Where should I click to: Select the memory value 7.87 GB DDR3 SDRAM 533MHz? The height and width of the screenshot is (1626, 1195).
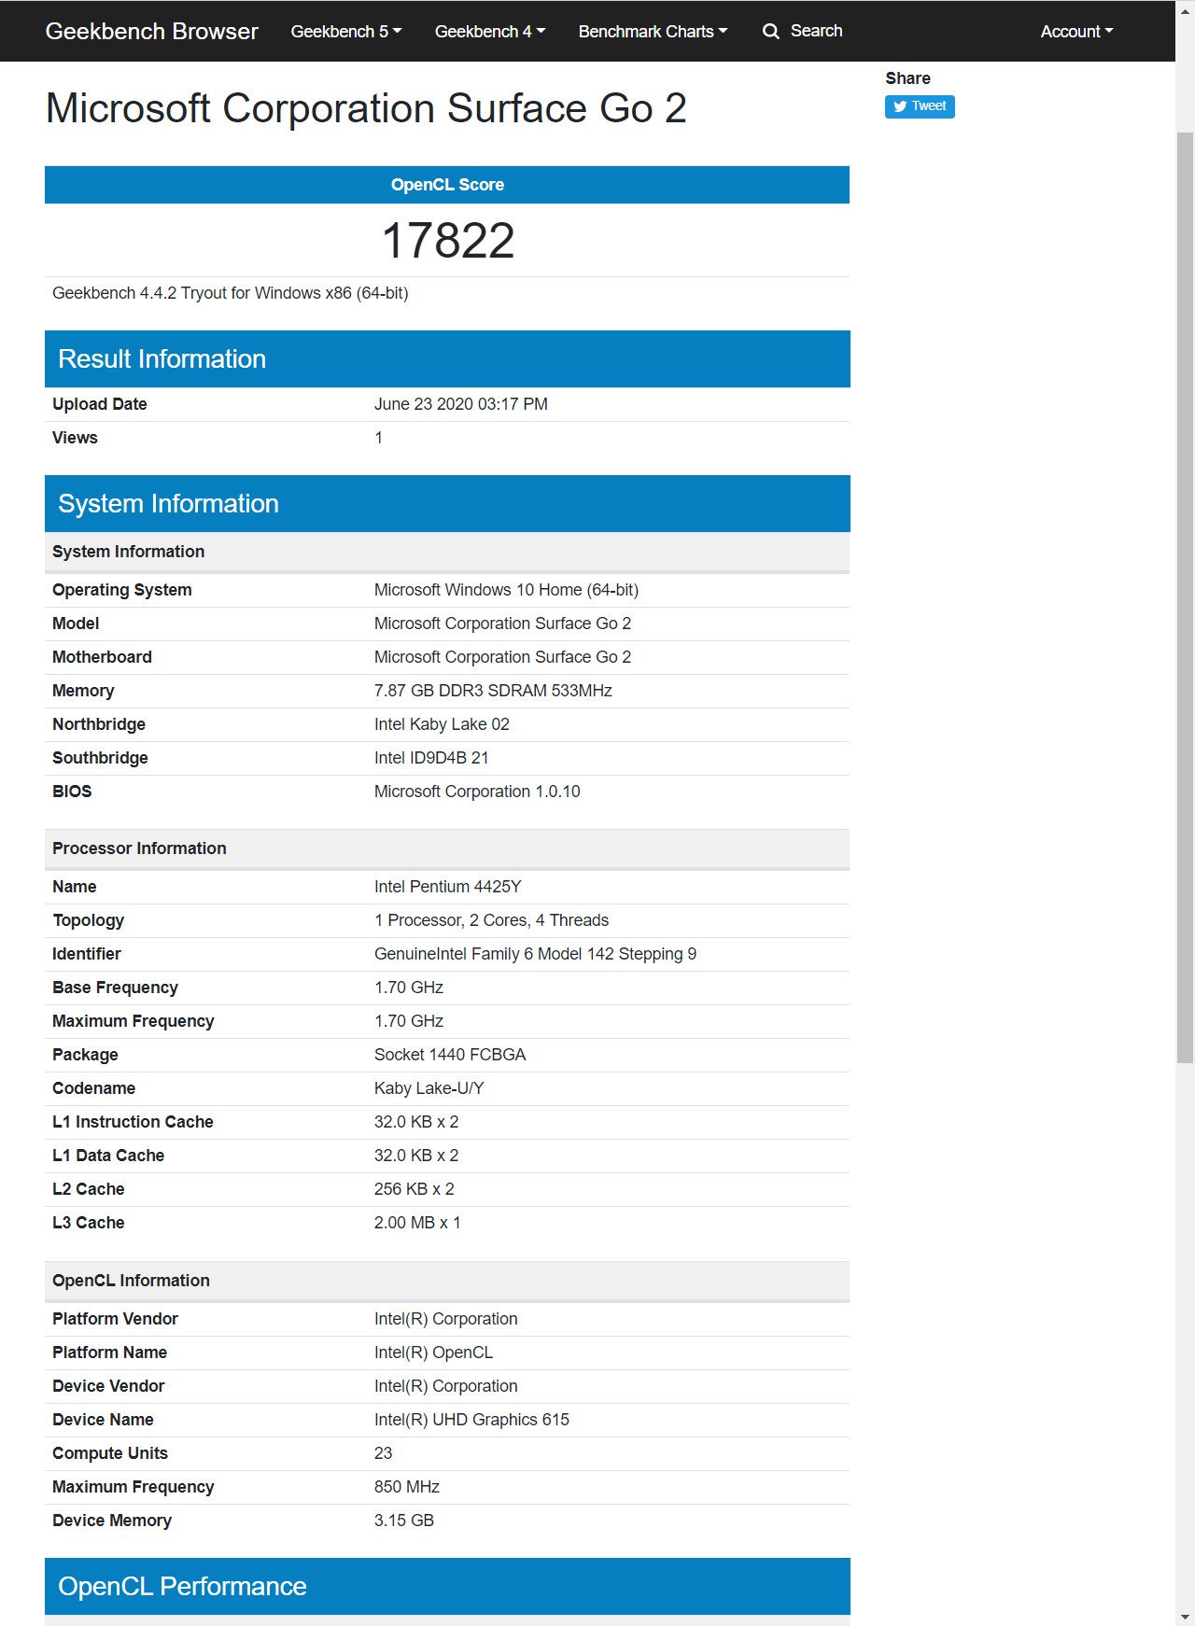[x=493, y=691]
